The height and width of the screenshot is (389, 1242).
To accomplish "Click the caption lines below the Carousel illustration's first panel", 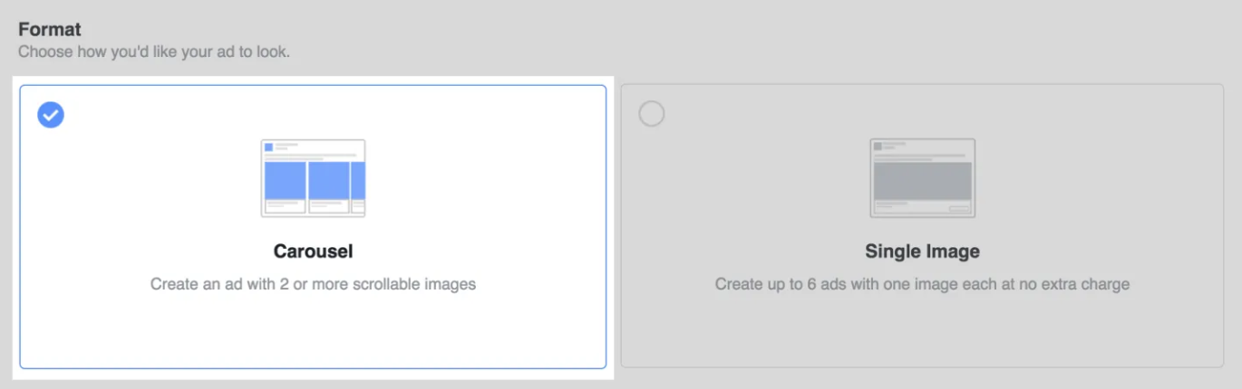I will [x=283, y=204].
